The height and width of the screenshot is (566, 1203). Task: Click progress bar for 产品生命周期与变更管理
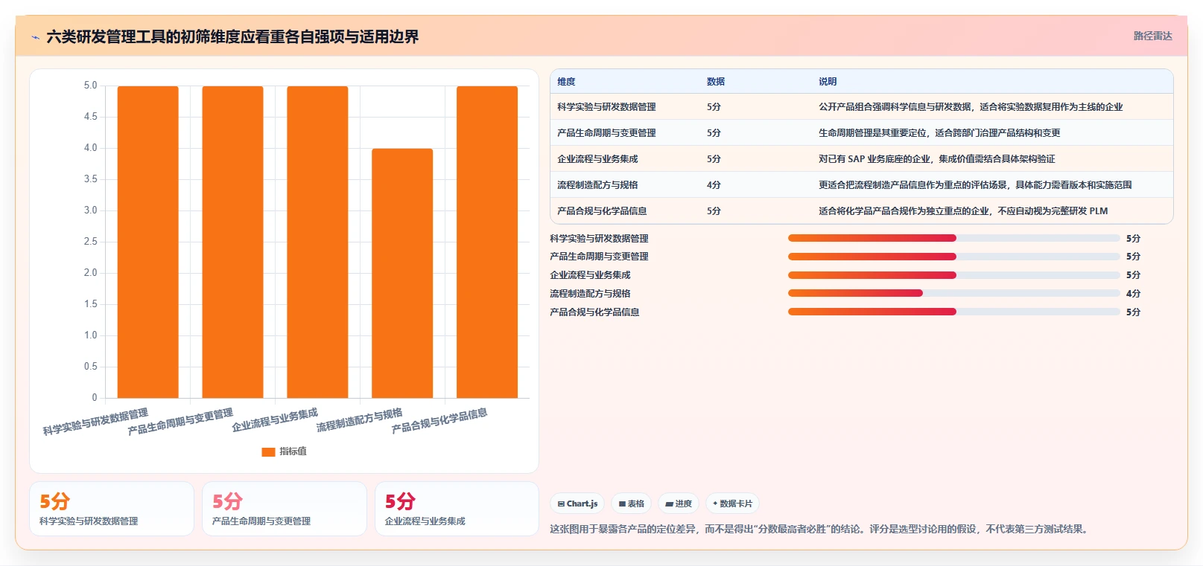(x=954, y=257)
